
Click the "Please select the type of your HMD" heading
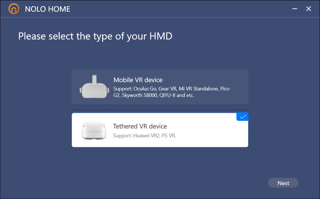click(95, 36)
